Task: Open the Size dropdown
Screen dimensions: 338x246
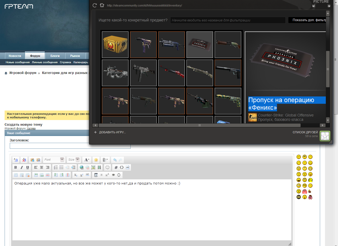Action: pyautogui.click(x=74, y=160)
